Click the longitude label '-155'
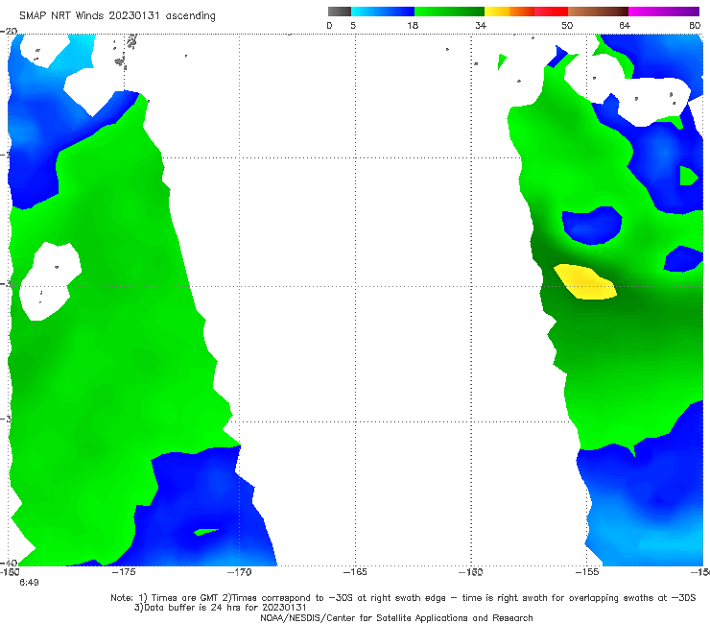Screen dimensions: 710x624 click(x=587, y=572)
